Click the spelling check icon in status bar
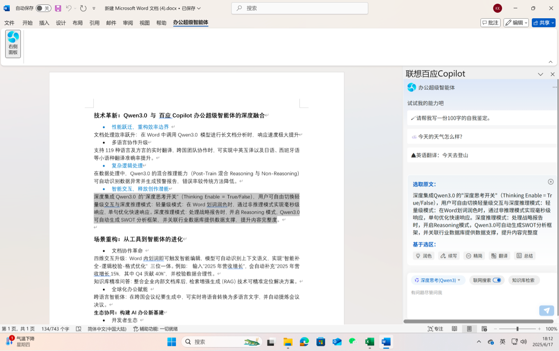This screenshot has width=559, height=351. click(79, 329)
